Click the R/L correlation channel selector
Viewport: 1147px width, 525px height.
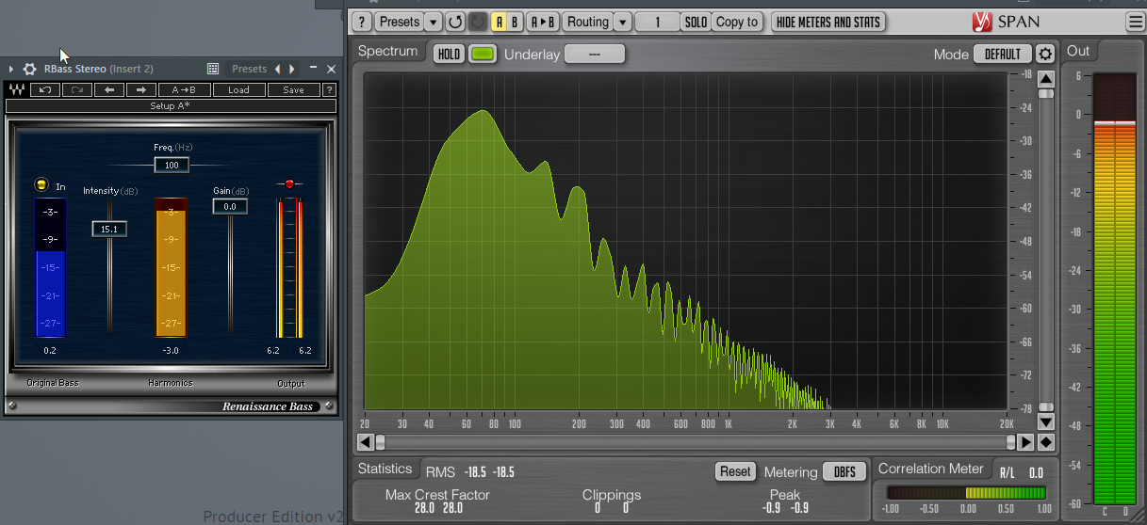[1008, 473]
